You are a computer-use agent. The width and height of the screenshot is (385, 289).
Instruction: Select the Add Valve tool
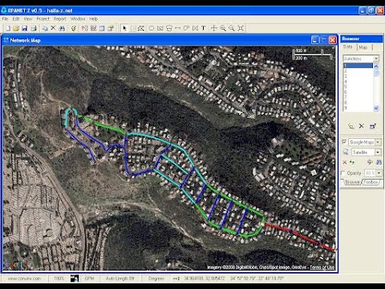[x=195, y=28]
